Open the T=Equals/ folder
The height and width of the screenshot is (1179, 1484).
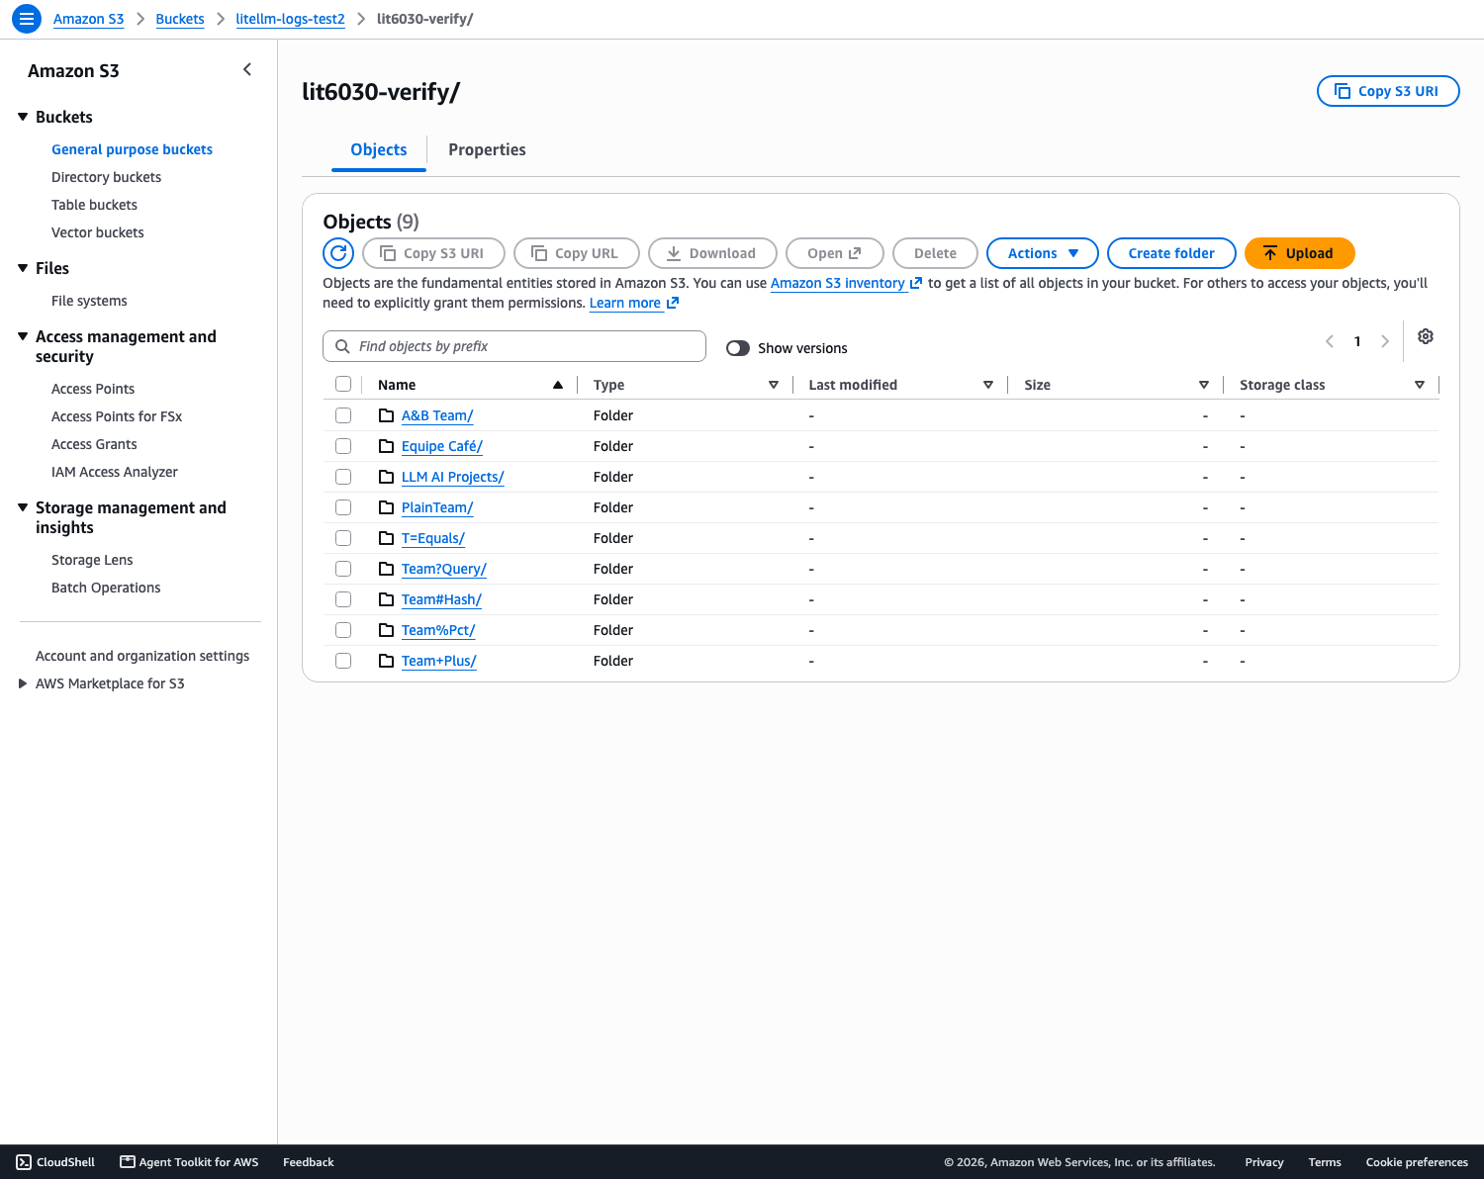coord(433,538)
